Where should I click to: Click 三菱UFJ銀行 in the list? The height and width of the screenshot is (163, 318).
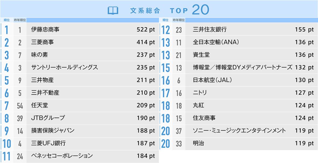click(48, 143)
